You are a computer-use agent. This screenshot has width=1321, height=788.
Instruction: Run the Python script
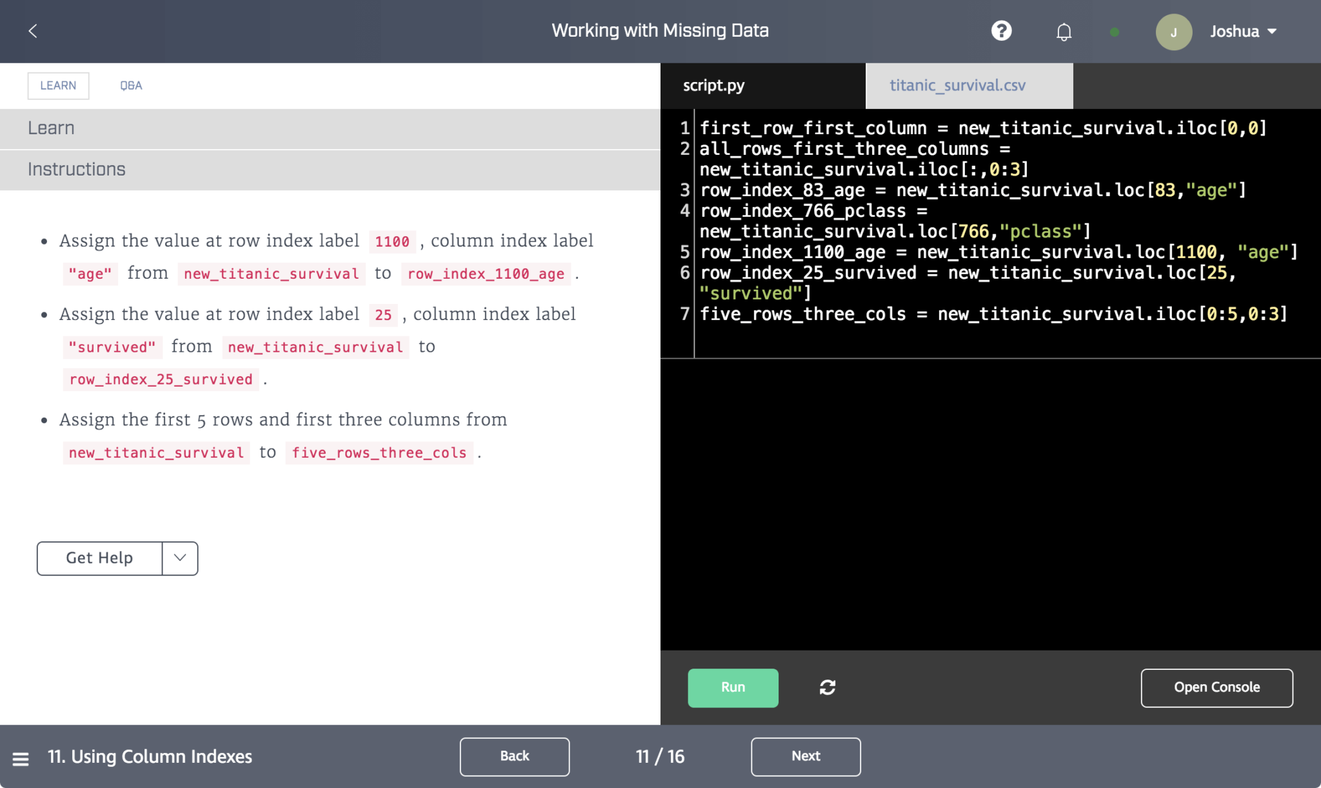pos(733,687)
